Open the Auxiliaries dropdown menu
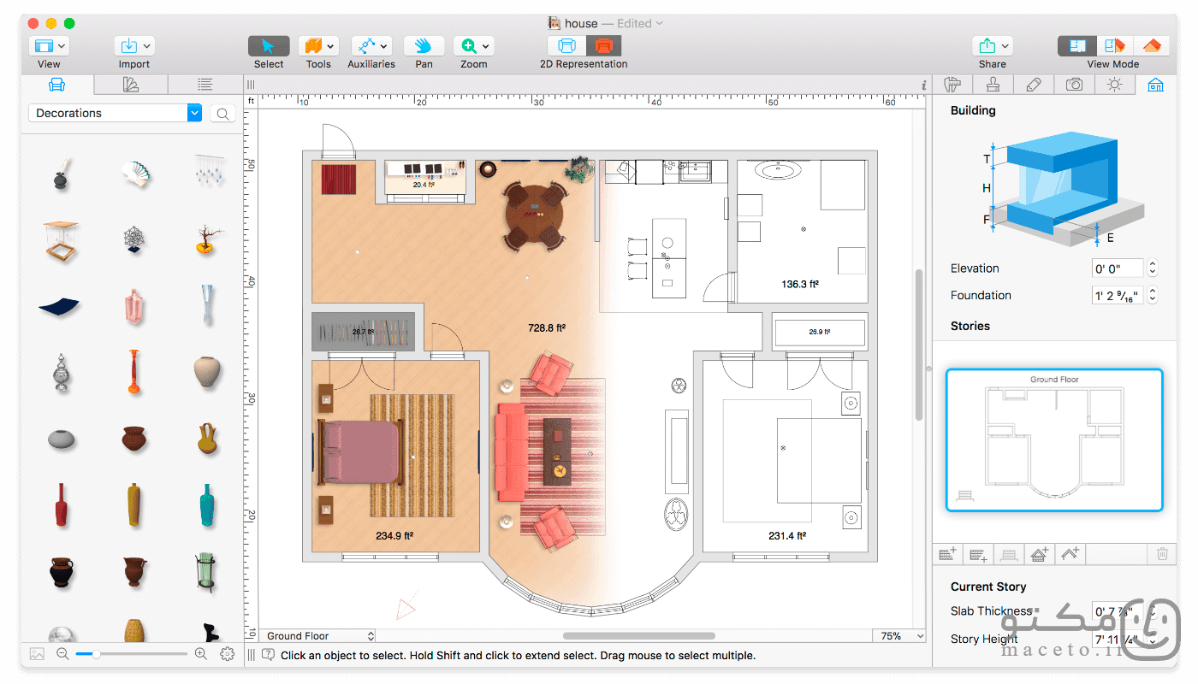 click(371, 46)
